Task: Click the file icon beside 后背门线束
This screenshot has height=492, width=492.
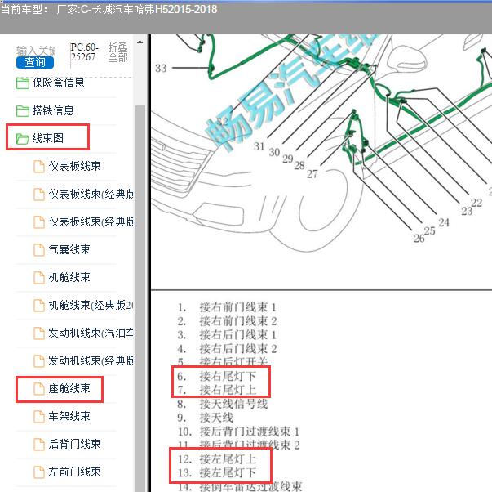Action: click(x=39, y=445)
